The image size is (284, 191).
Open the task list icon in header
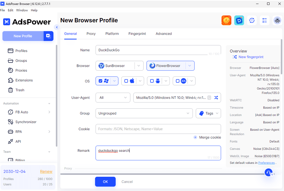[264, 20]
